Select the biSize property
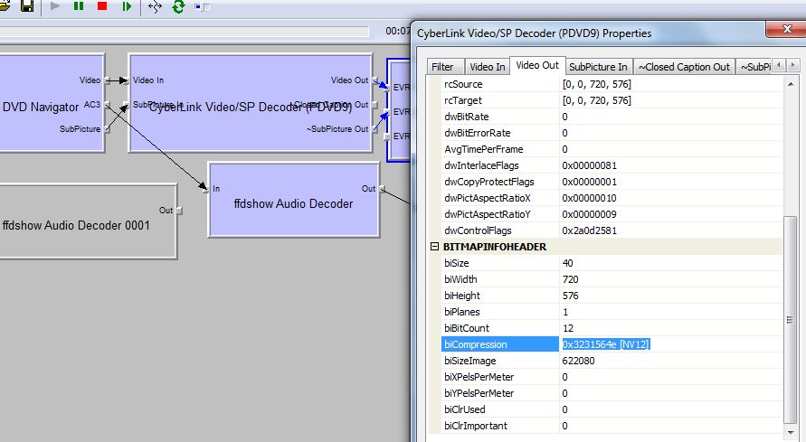 click(612, 263)
